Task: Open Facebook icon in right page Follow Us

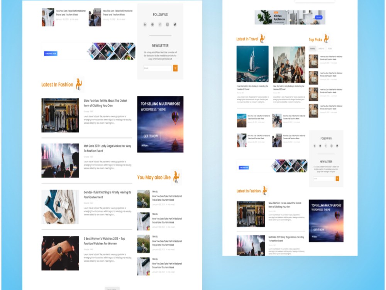Action: [326, 146]
